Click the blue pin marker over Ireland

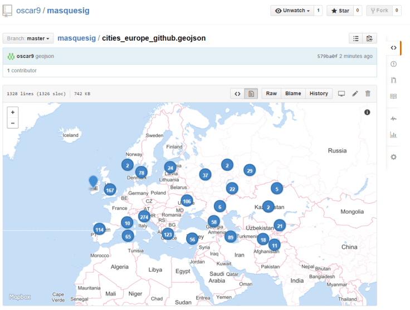click(x=94, y=181)
